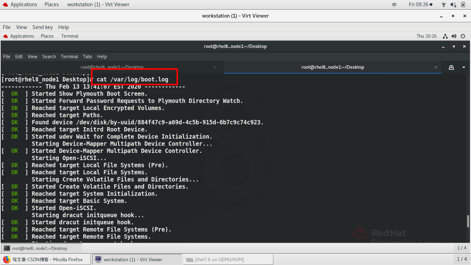This screenshot has height=265, width=471.
Task: Switch to the second terminal tab
Action: [333, 67]
